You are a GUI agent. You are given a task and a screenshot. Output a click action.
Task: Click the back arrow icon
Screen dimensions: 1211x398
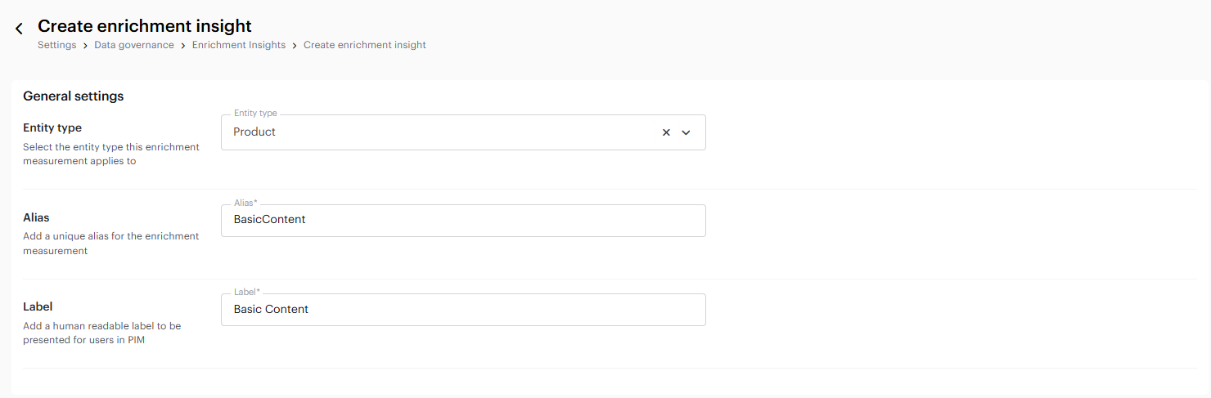point(19,29)
